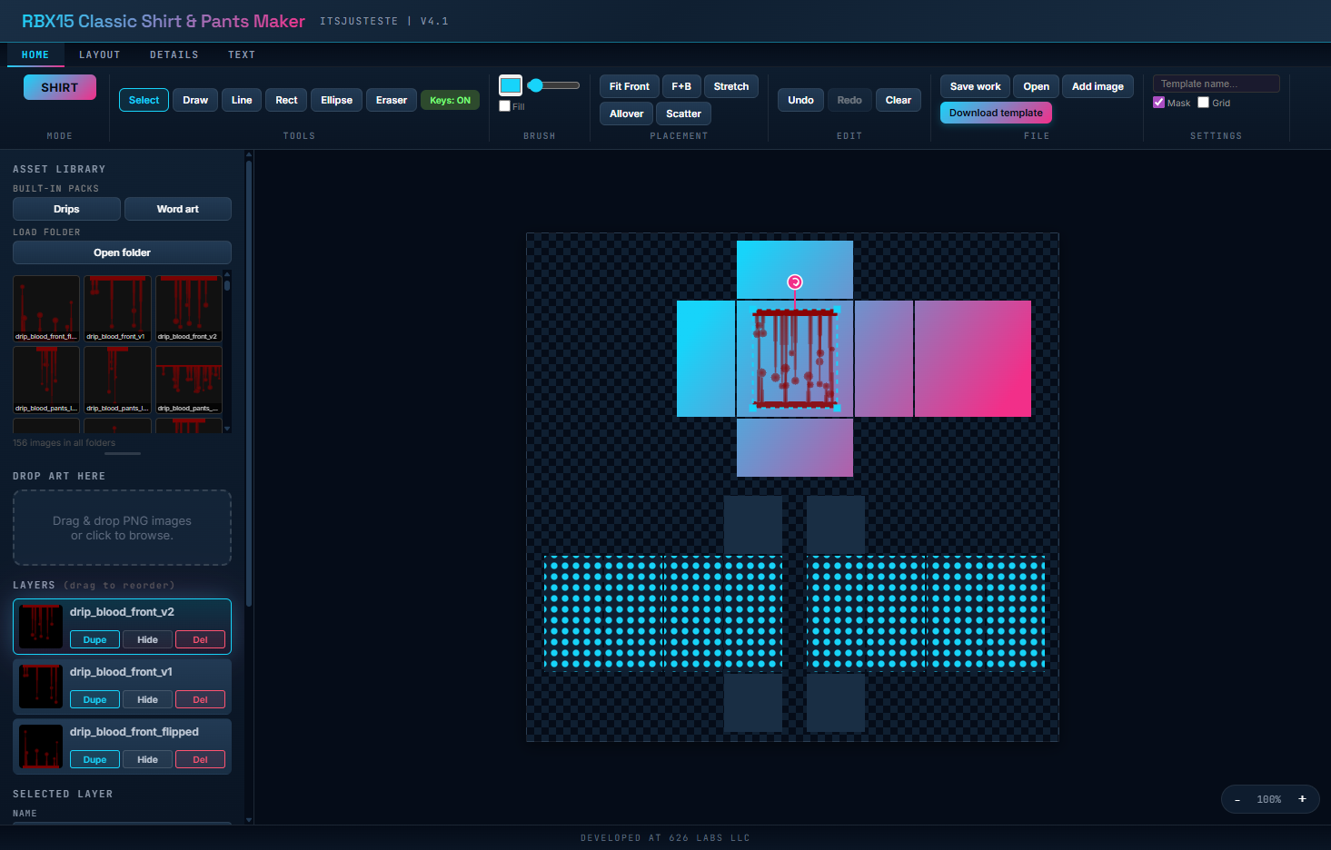Click Open folder to load assets
1331x850 pixels.
[122, 252]
